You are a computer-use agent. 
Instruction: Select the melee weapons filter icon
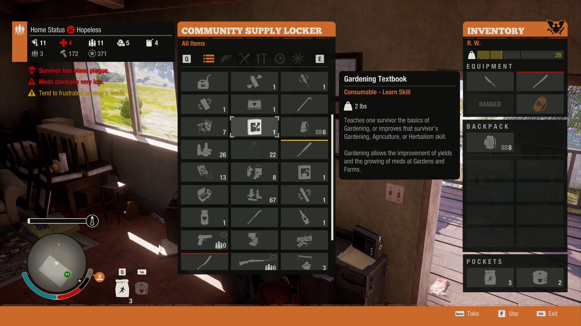click(244, 59)
